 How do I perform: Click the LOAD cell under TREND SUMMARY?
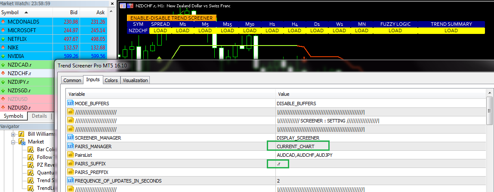451,30
